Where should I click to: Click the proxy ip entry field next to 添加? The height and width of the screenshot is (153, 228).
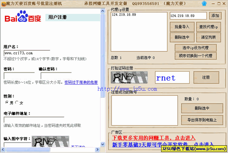(x=188, y=16)
